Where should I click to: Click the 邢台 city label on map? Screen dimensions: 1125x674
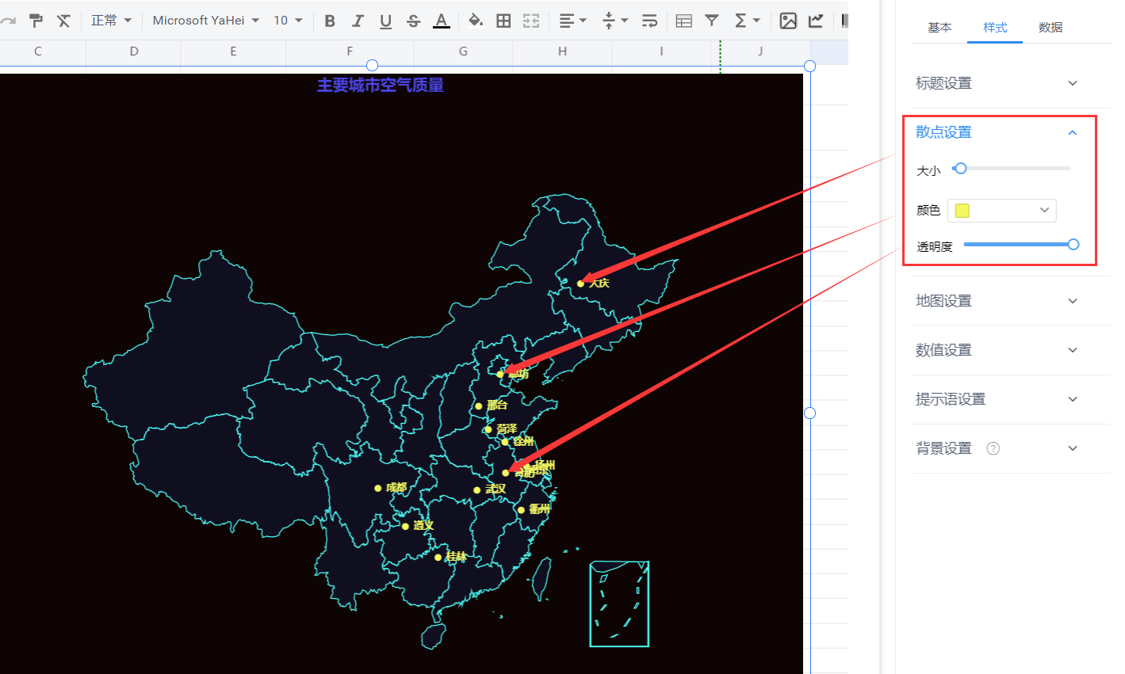(x=497, y=406)
